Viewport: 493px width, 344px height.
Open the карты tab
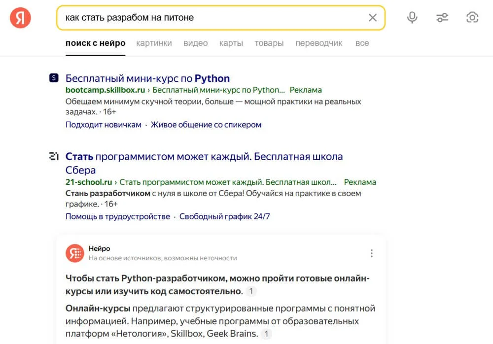click(x=231, y=43)
